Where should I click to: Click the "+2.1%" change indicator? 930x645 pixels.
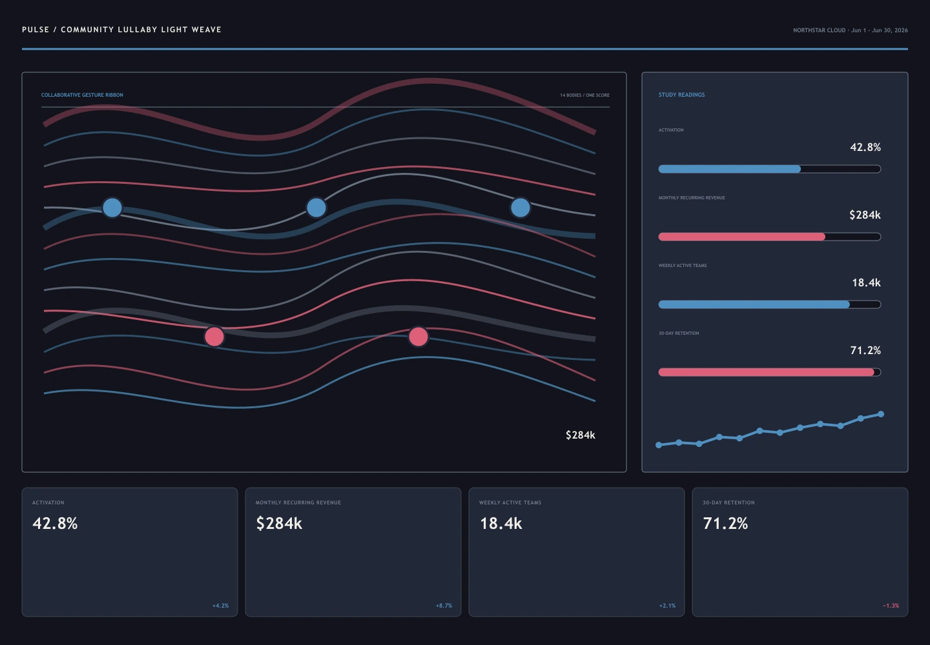coord(667,606)
